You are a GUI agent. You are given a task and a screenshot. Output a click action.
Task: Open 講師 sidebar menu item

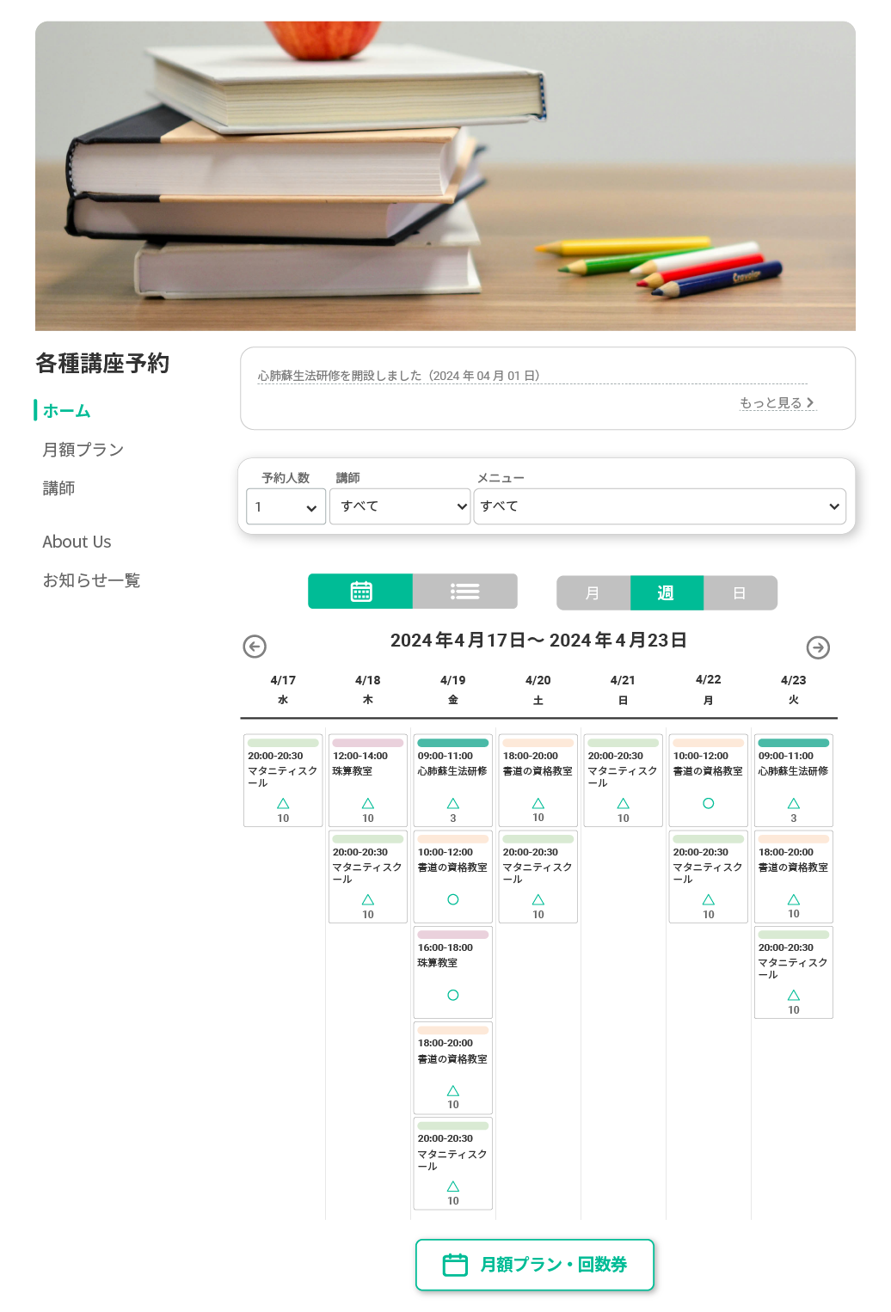click(58, 488)
